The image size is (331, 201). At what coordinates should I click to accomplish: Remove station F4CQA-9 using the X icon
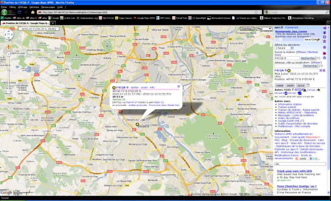click(321, 70)
